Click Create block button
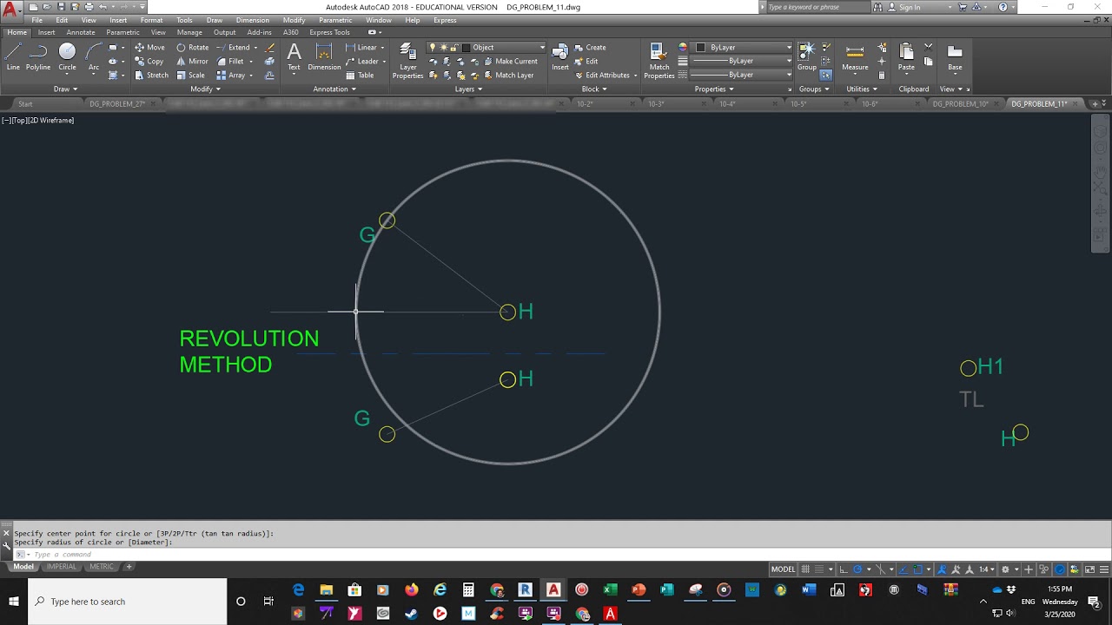The width and height of the screenshot is (1112, 625). click(x=590, y=48)
